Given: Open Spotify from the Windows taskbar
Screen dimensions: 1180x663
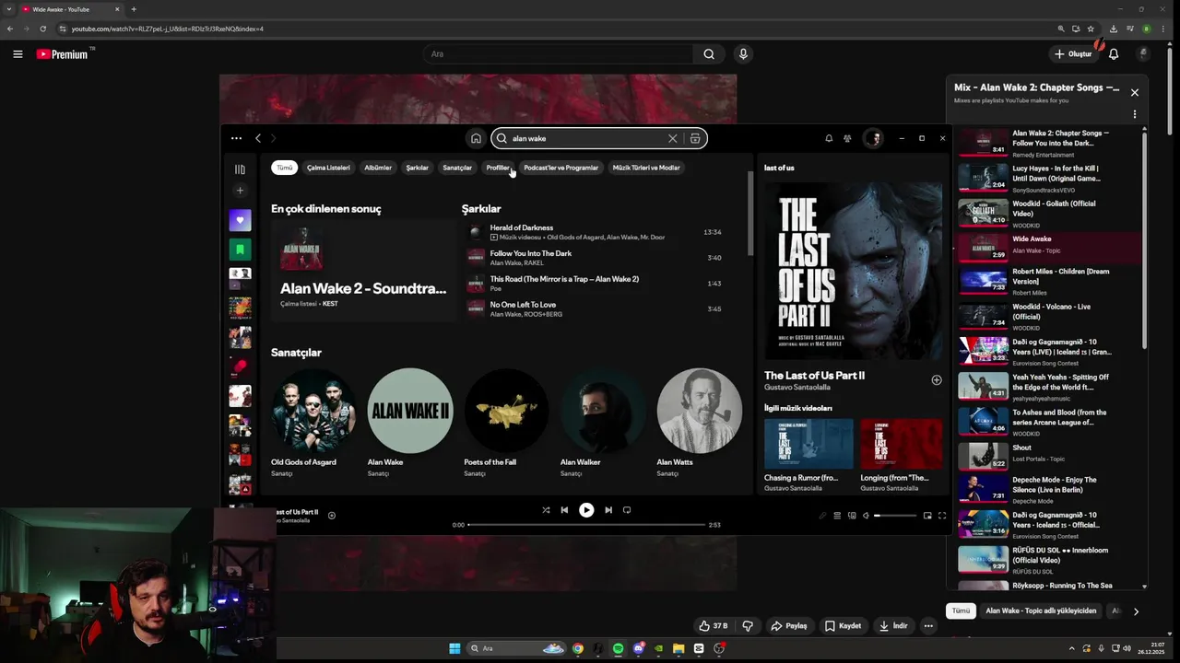Looking at the screenshot, I should coord(618,648).
